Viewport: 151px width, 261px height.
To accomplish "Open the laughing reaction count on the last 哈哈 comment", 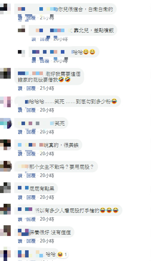I will click(x=62, y=254).
